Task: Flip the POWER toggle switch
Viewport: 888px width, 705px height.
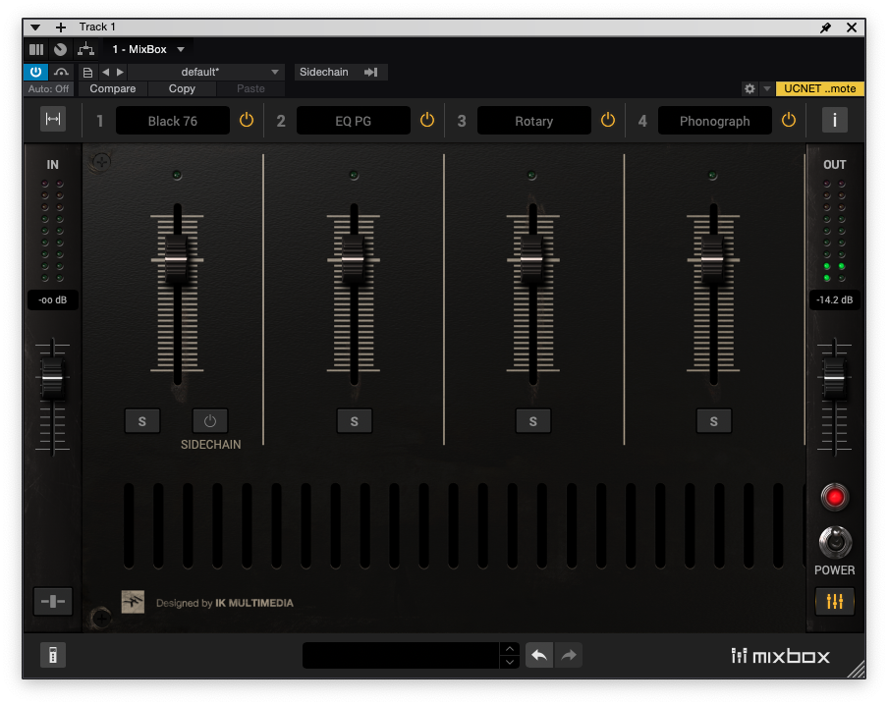Action: [x=835, y=542]
